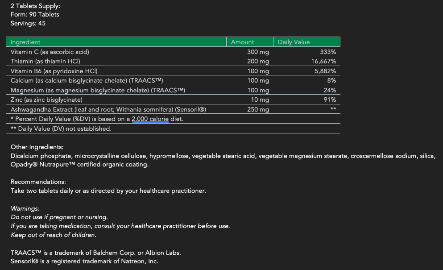Click the Ingredient column header
The height and width of the screenshot is (270, 443).
[x=25, y=42]
